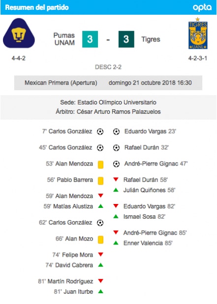Click player name Matías Alustiza
The width and height of the screenshot is (217, 304).
pyautogui.click(x=73, y=206)
